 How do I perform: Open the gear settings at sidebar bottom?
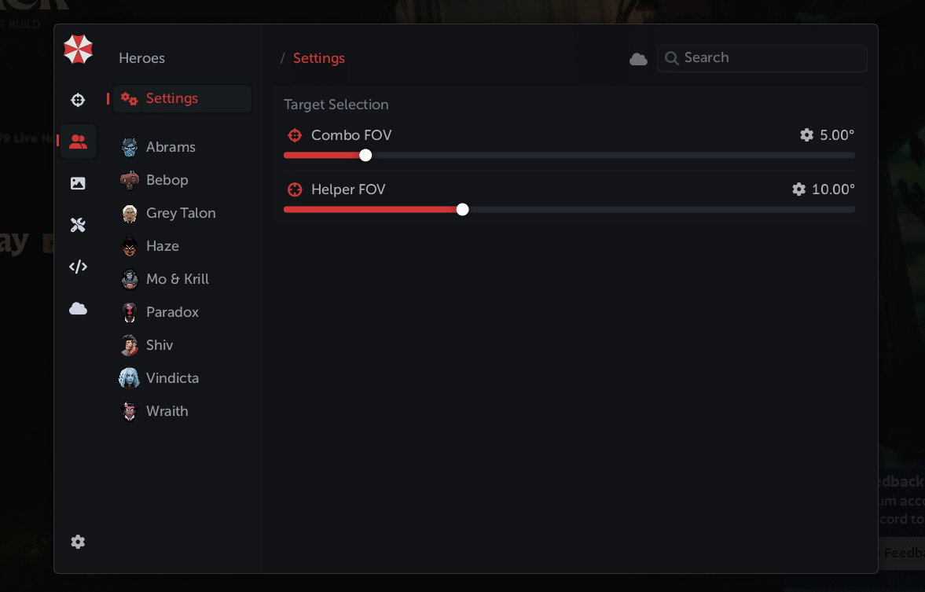(x=78, y=542)
